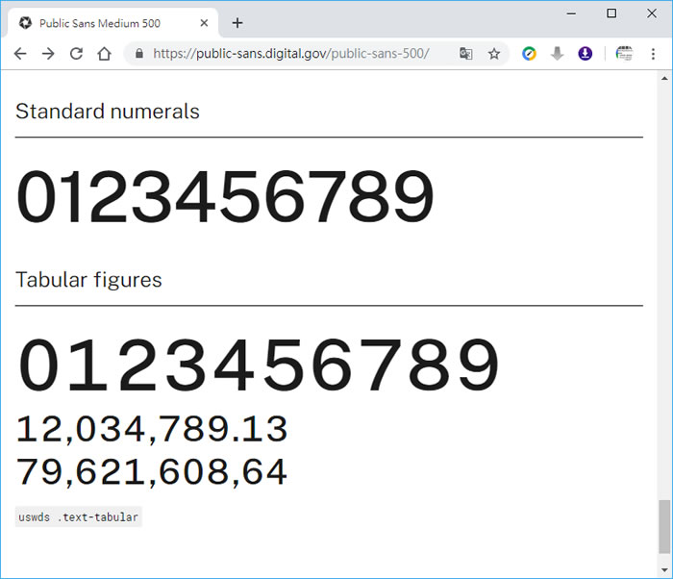Maximize the browser window
Viewport: 673px width, 579px height.
point(611,13)
